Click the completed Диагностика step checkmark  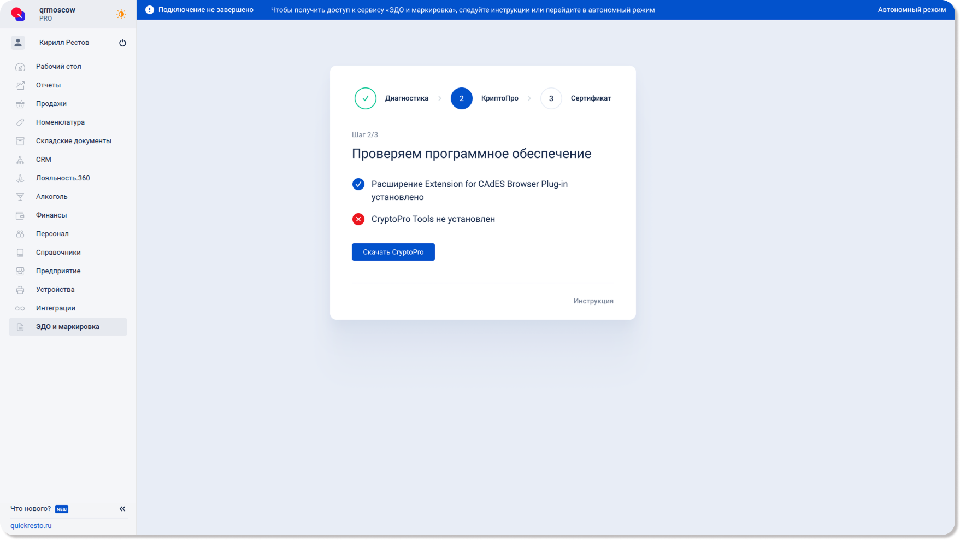click(365, 98)
